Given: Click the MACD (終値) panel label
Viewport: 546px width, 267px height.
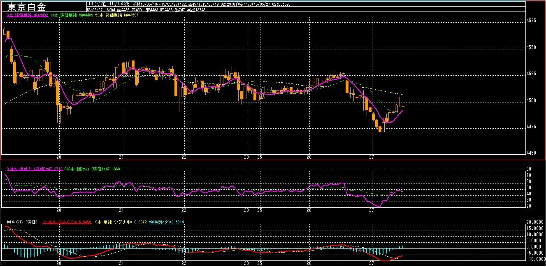Looking at the screenshot, I should click(x=23, y=222).
